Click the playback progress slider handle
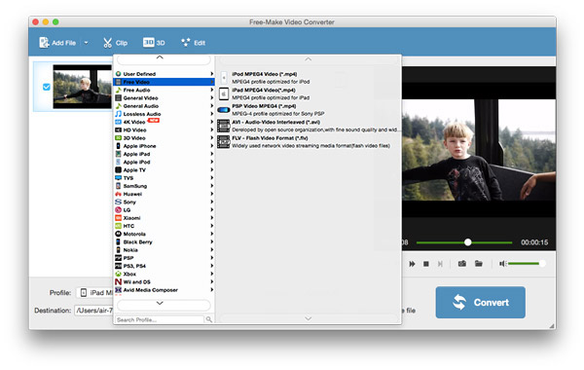584x370 pixels. click(x=468, y=242)
